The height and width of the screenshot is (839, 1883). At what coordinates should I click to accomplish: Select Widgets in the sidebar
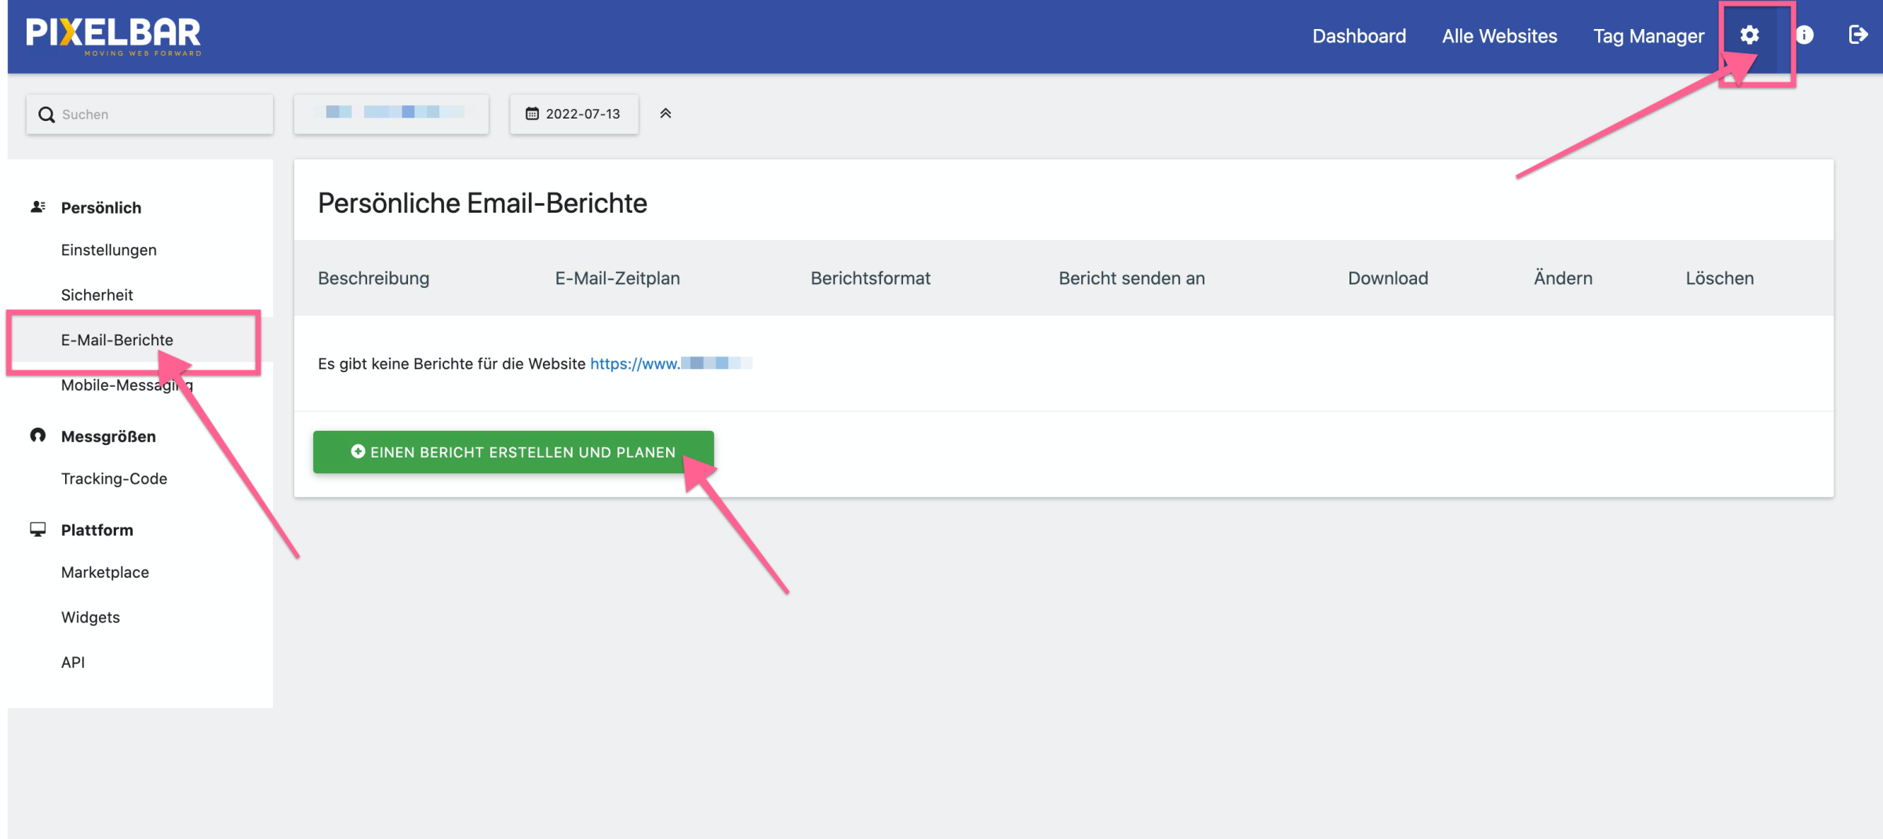[x=90, y=617]
